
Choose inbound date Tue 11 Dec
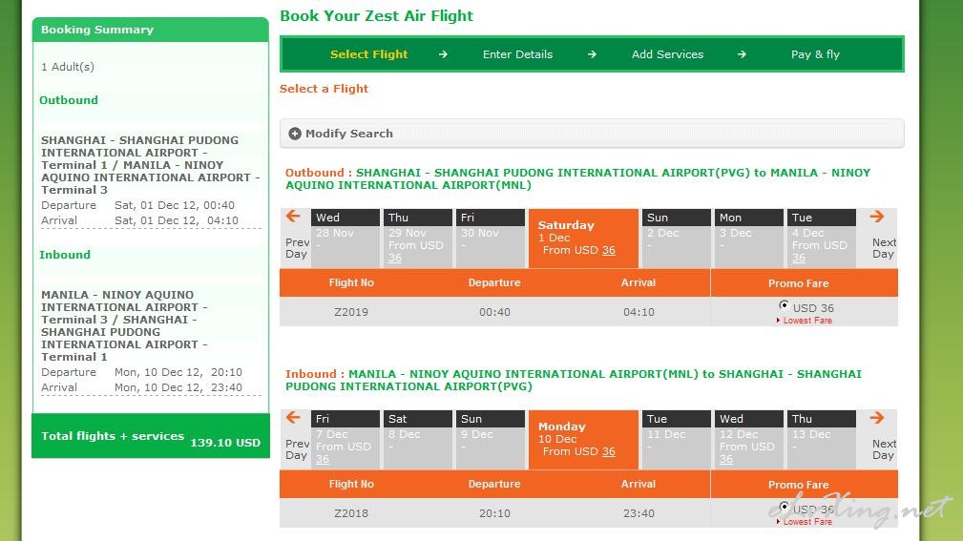click(676, 440)
